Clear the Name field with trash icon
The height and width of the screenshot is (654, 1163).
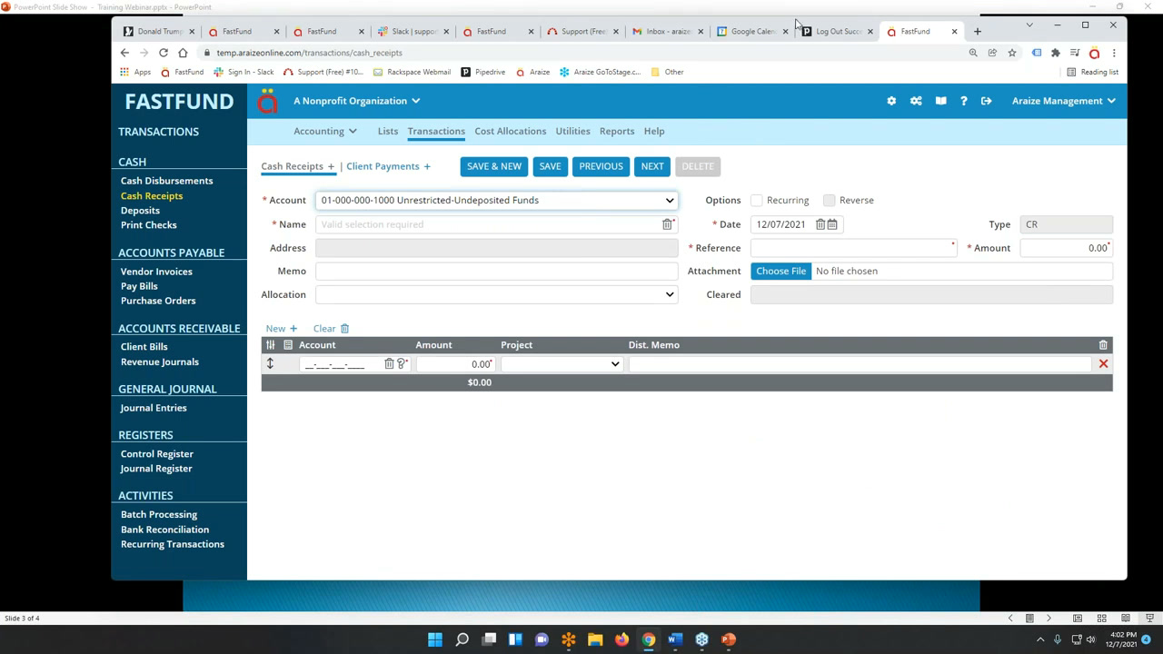click(x=667, y=224)
